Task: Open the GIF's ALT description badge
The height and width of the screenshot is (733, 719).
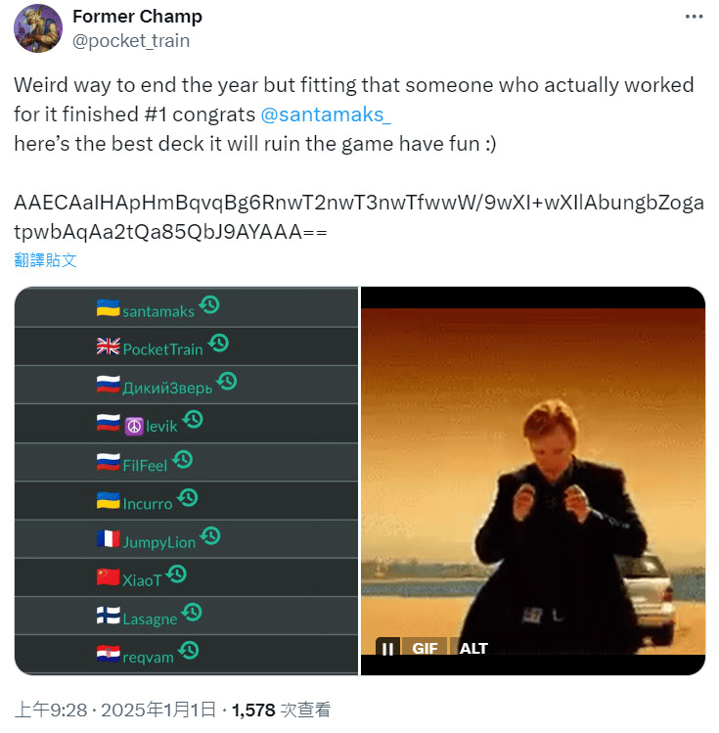Action: (x=473, y=648)
